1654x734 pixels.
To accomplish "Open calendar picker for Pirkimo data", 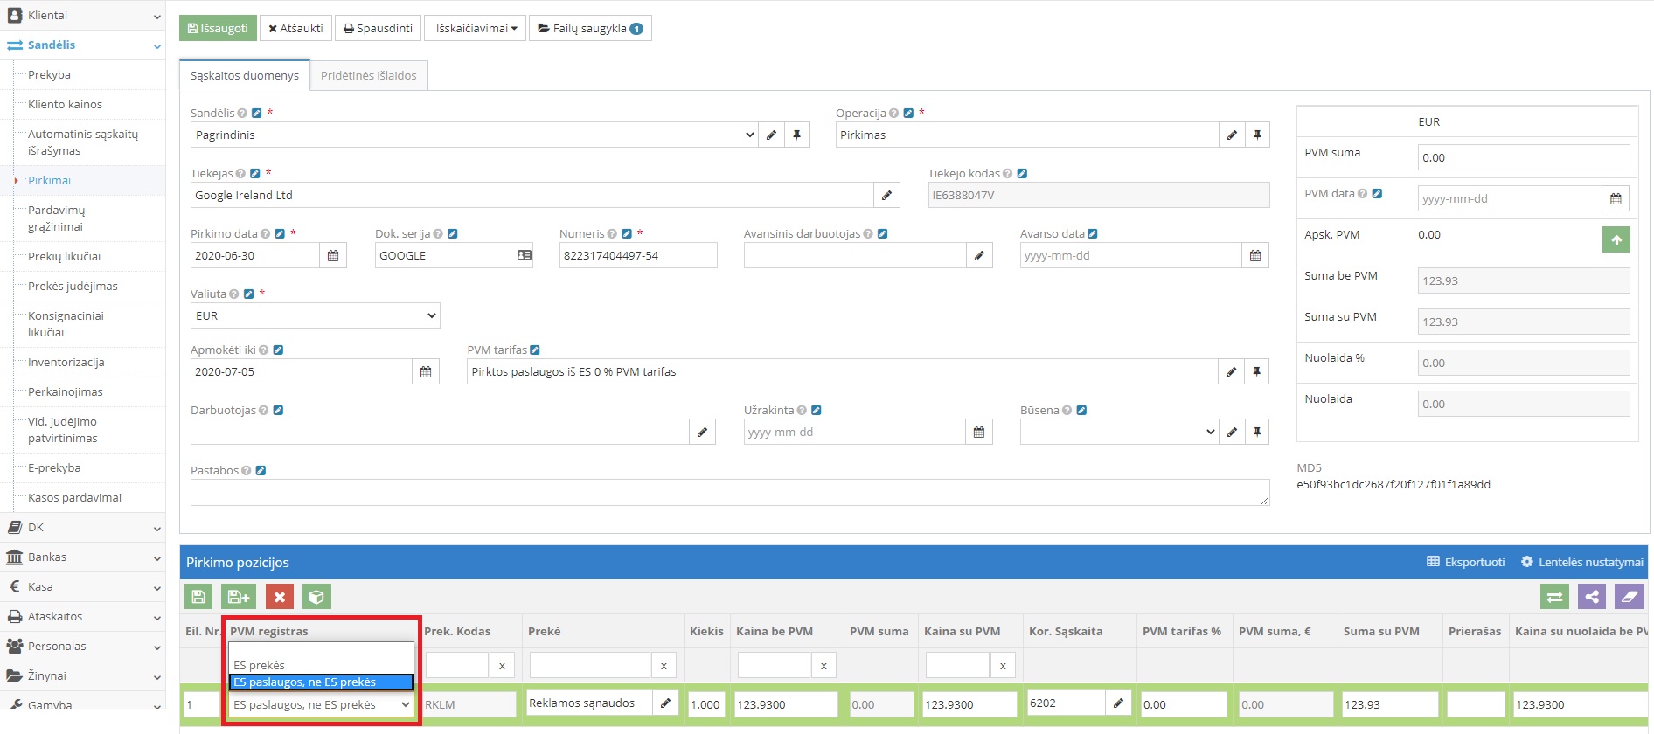I will [333, 255].
